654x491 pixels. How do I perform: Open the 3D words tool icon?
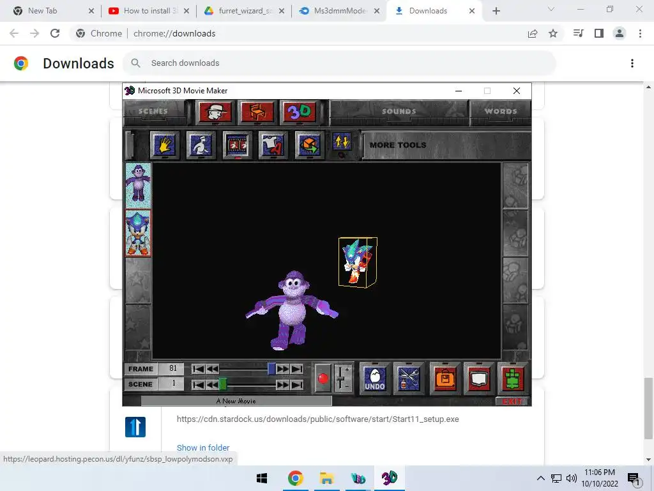pos(299,112)
